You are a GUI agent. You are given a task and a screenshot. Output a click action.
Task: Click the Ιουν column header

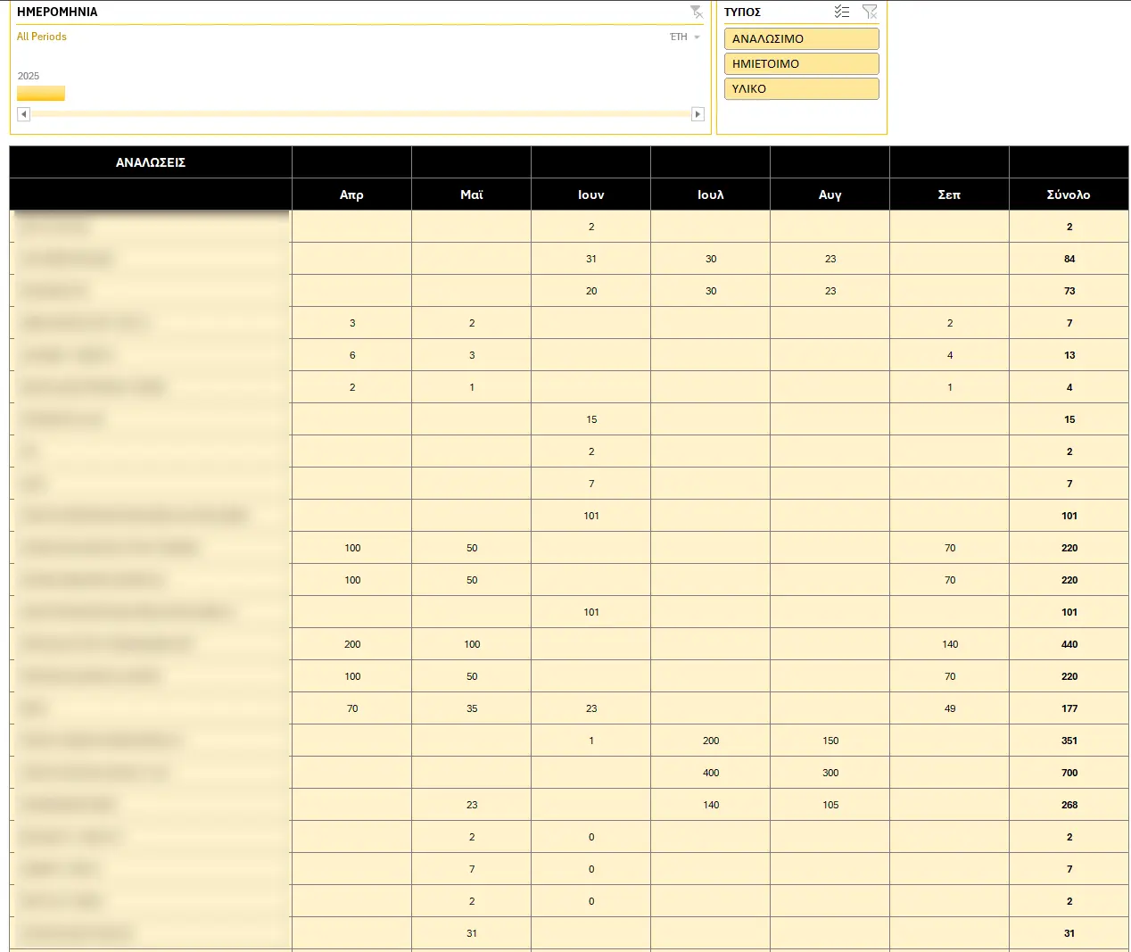point(590,195)
